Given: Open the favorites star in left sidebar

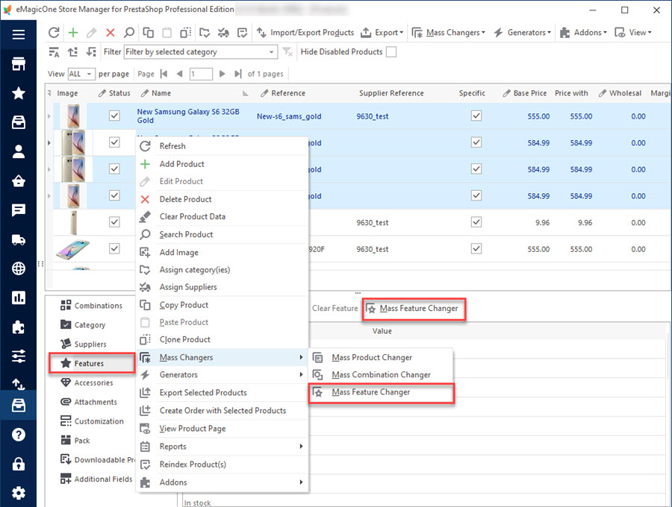Looking at the screenshot, I should 19,93.
